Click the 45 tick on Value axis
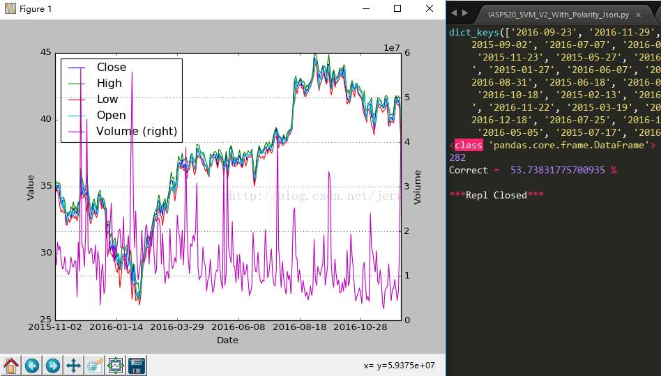The image size is (661, 376). 45,52
